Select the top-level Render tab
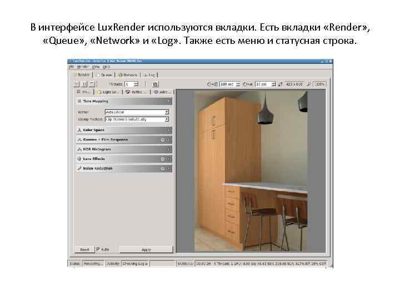 pyautogui.click(x=82, y=75)
